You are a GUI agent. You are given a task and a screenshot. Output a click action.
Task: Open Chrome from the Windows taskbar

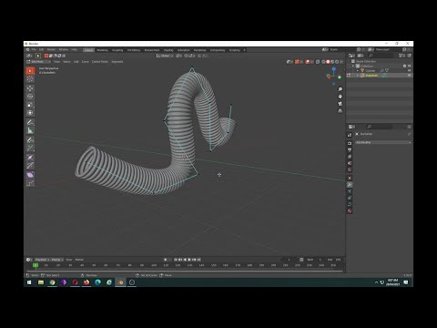(x=52, y=282)
